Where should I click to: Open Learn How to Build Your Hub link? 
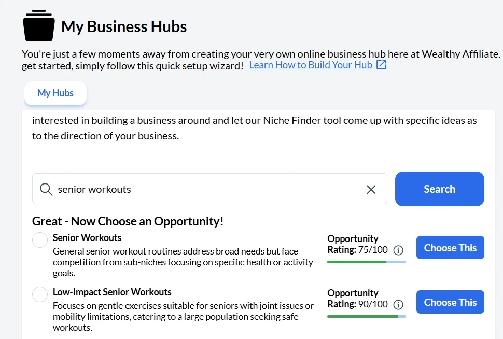coord(311,65)
